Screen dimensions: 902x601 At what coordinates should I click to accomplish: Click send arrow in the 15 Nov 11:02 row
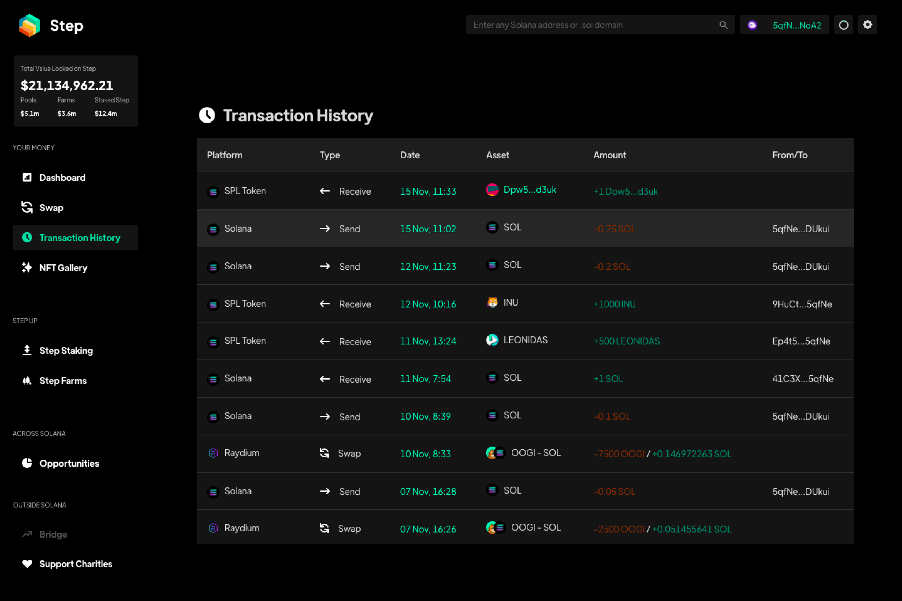[325, 228]
